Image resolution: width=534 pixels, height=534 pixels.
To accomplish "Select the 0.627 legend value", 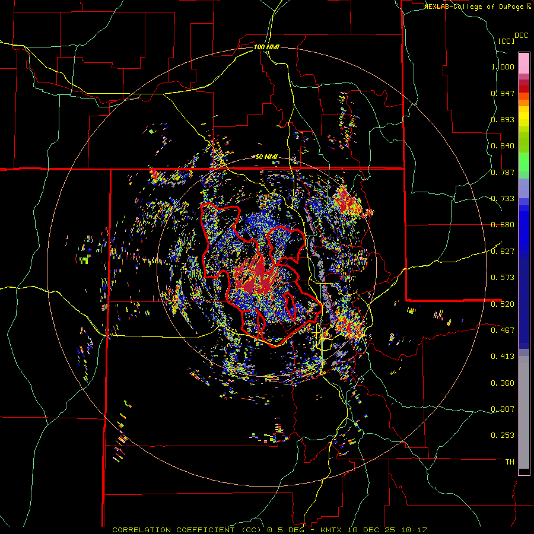I will pos(503,252).
